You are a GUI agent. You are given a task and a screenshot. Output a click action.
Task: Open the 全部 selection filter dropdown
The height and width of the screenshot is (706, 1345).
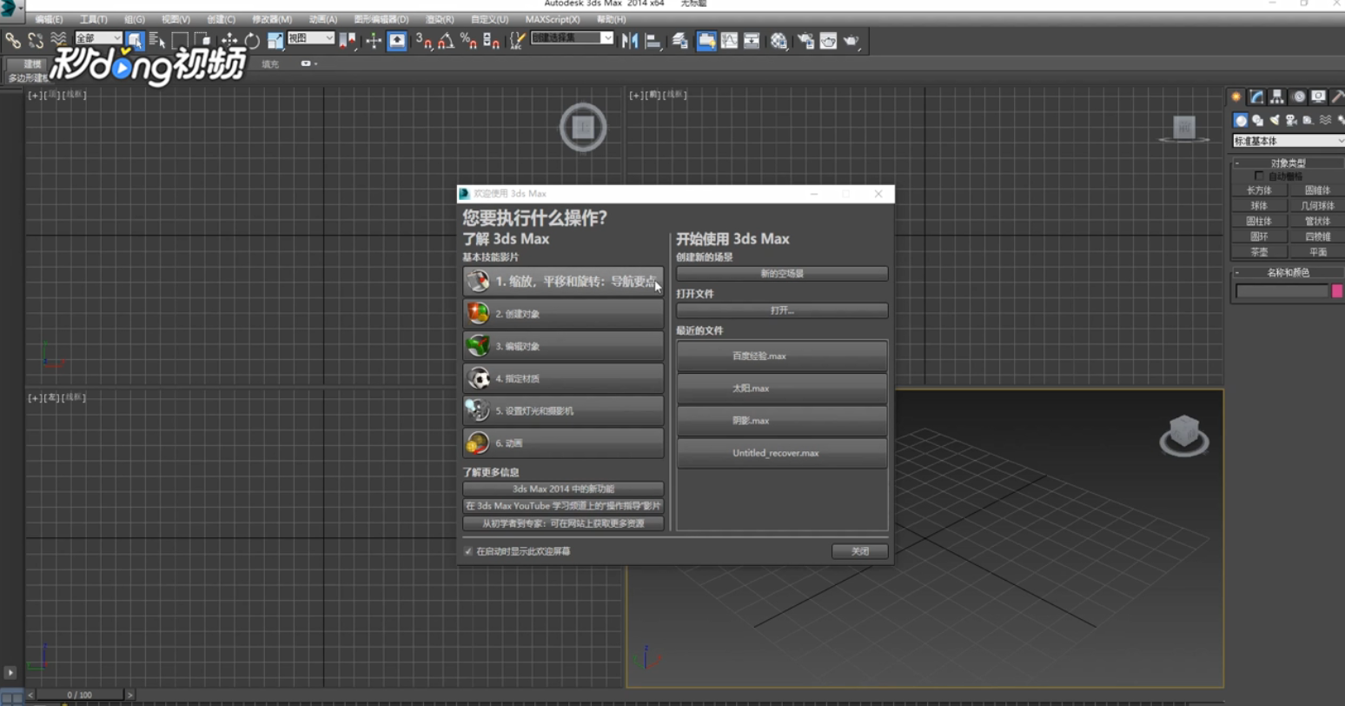point(98,37)
